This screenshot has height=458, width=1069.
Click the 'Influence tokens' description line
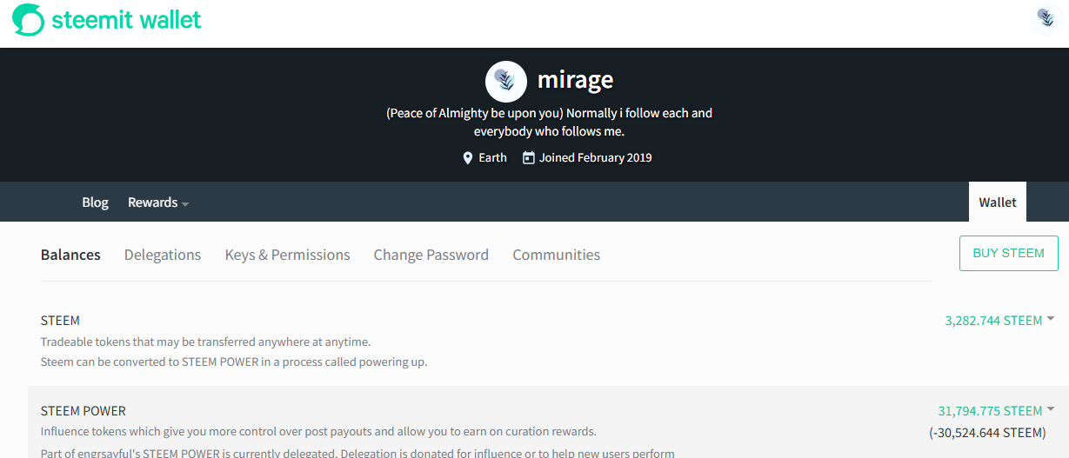(x=318, y=432)
